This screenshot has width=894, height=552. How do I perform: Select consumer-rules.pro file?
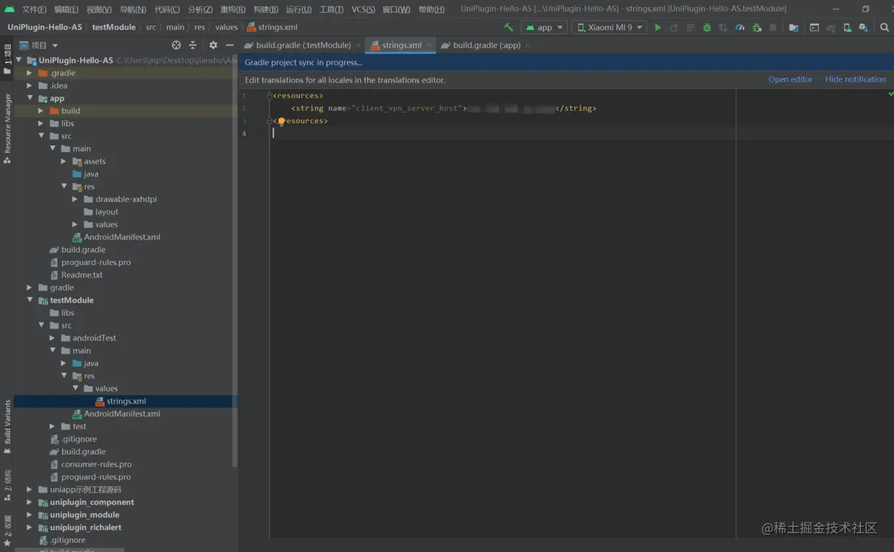96,464
